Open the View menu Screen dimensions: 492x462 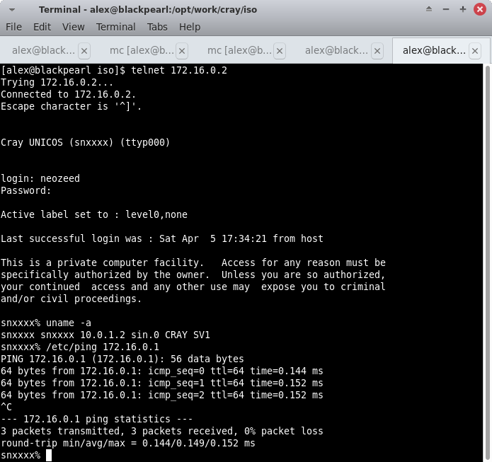point(73,27)
